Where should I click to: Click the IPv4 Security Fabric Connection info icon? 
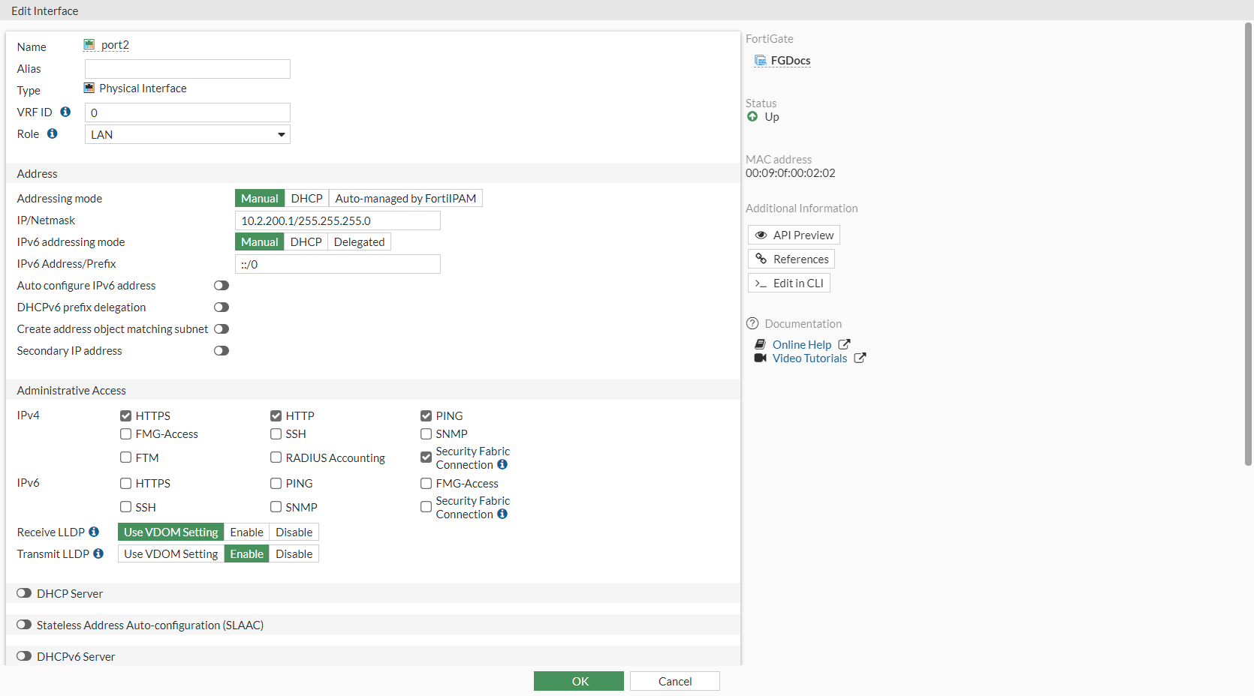coord(502,464)
